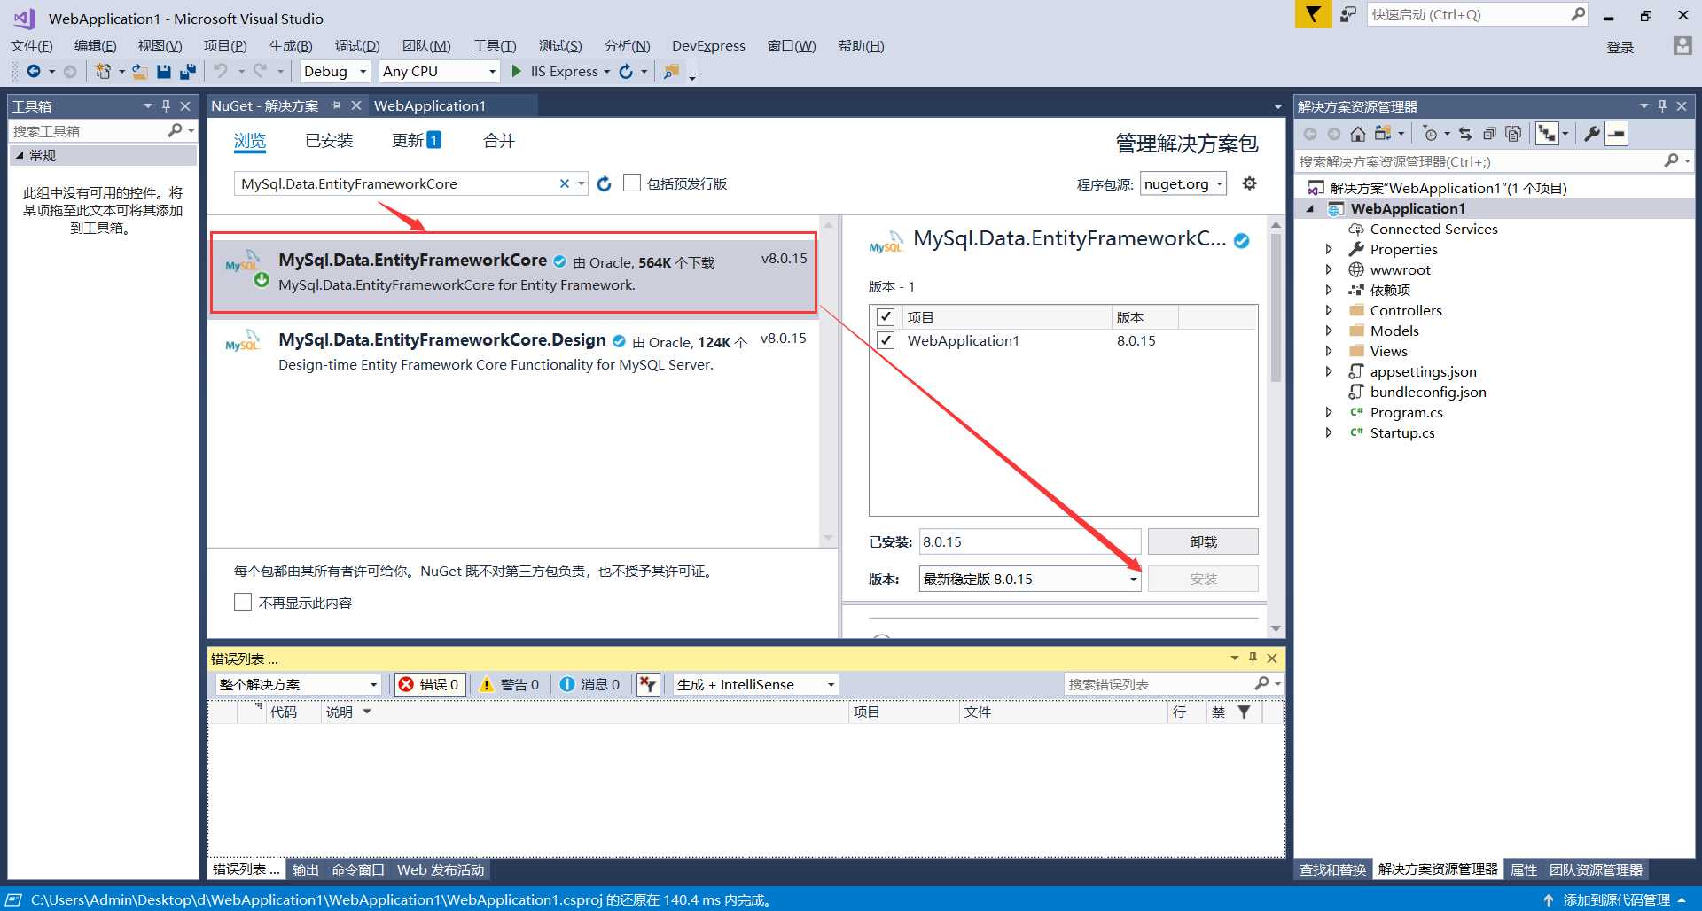This screenshot has height=911, width=1702.
Task: Click the 搜索错误列表 search field
Action: pyautogui.click(x=1158, y=684)
